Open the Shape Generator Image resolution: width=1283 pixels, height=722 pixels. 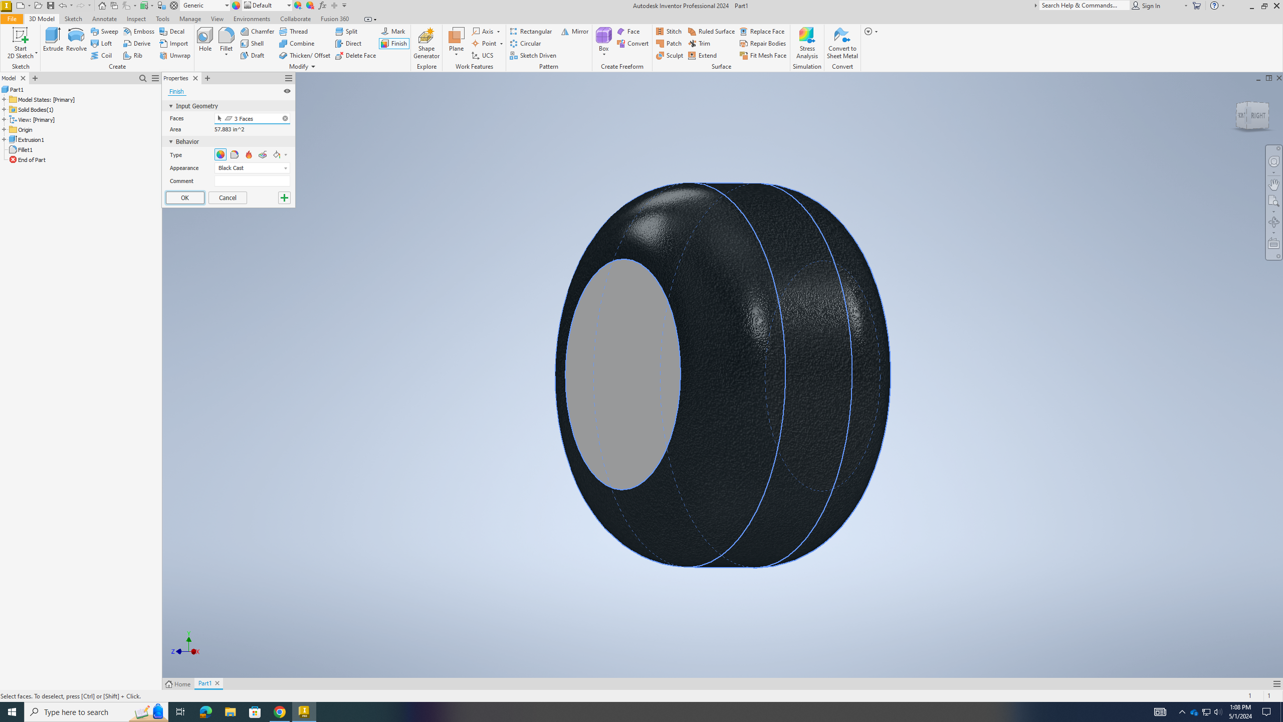426,43
